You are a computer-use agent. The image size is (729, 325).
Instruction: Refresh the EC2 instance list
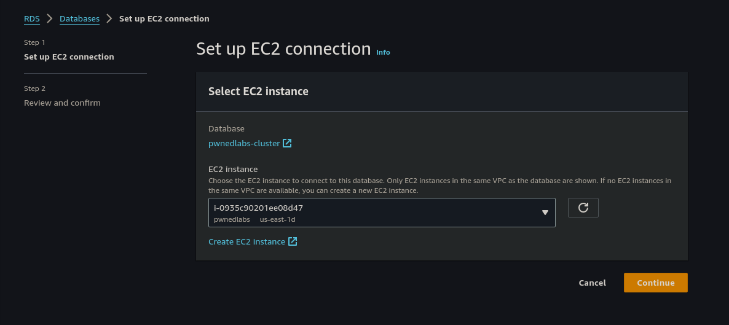583,208
